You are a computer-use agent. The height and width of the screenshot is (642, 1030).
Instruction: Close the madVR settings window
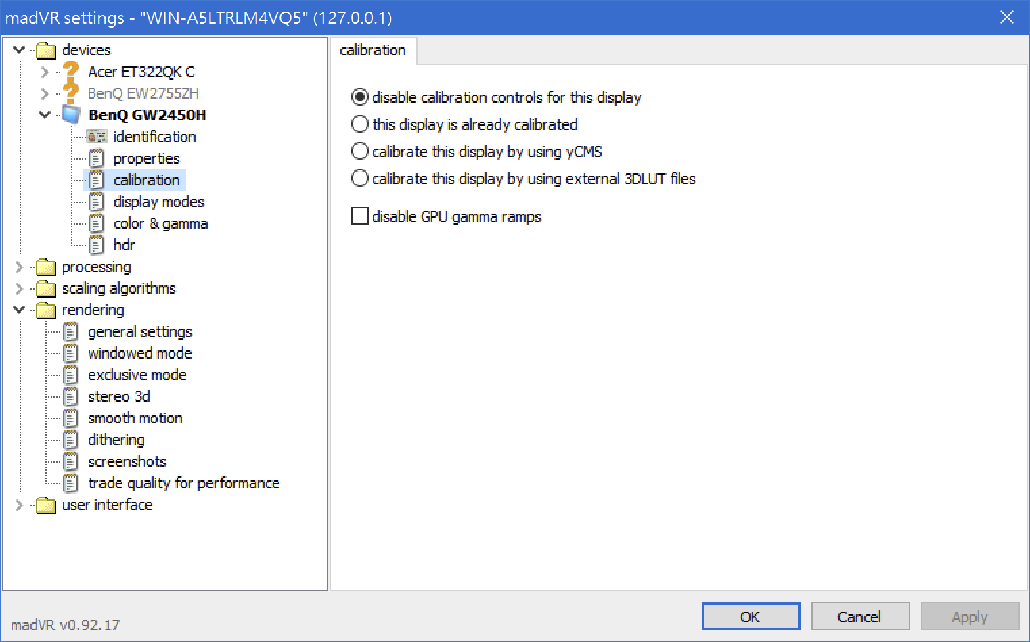tap(1007, 17)
